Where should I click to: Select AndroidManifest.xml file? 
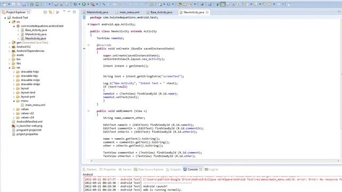point(27,122)
